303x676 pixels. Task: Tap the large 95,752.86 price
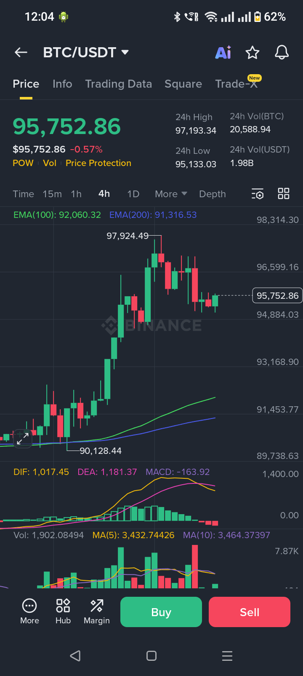[67, 126]
